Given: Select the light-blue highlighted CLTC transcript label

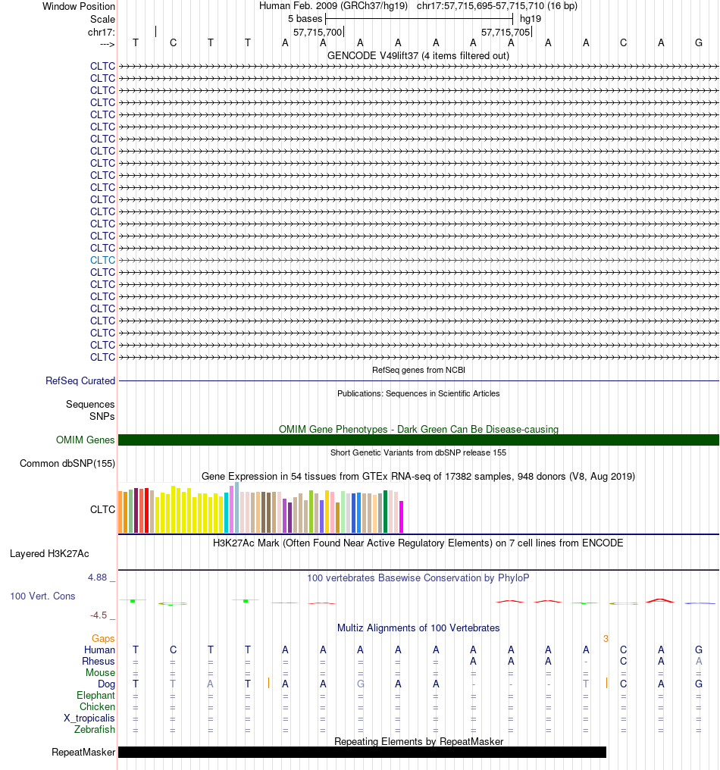Looking at the screenshot, I should click(x=102, y=260).
